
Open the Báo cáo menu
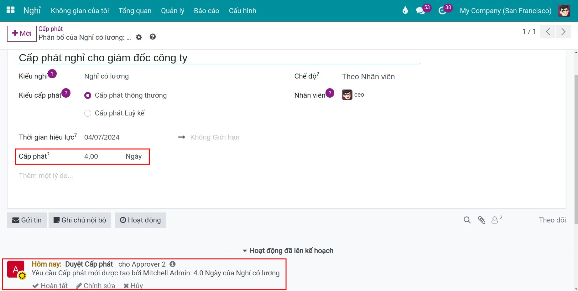coord(206,11)
